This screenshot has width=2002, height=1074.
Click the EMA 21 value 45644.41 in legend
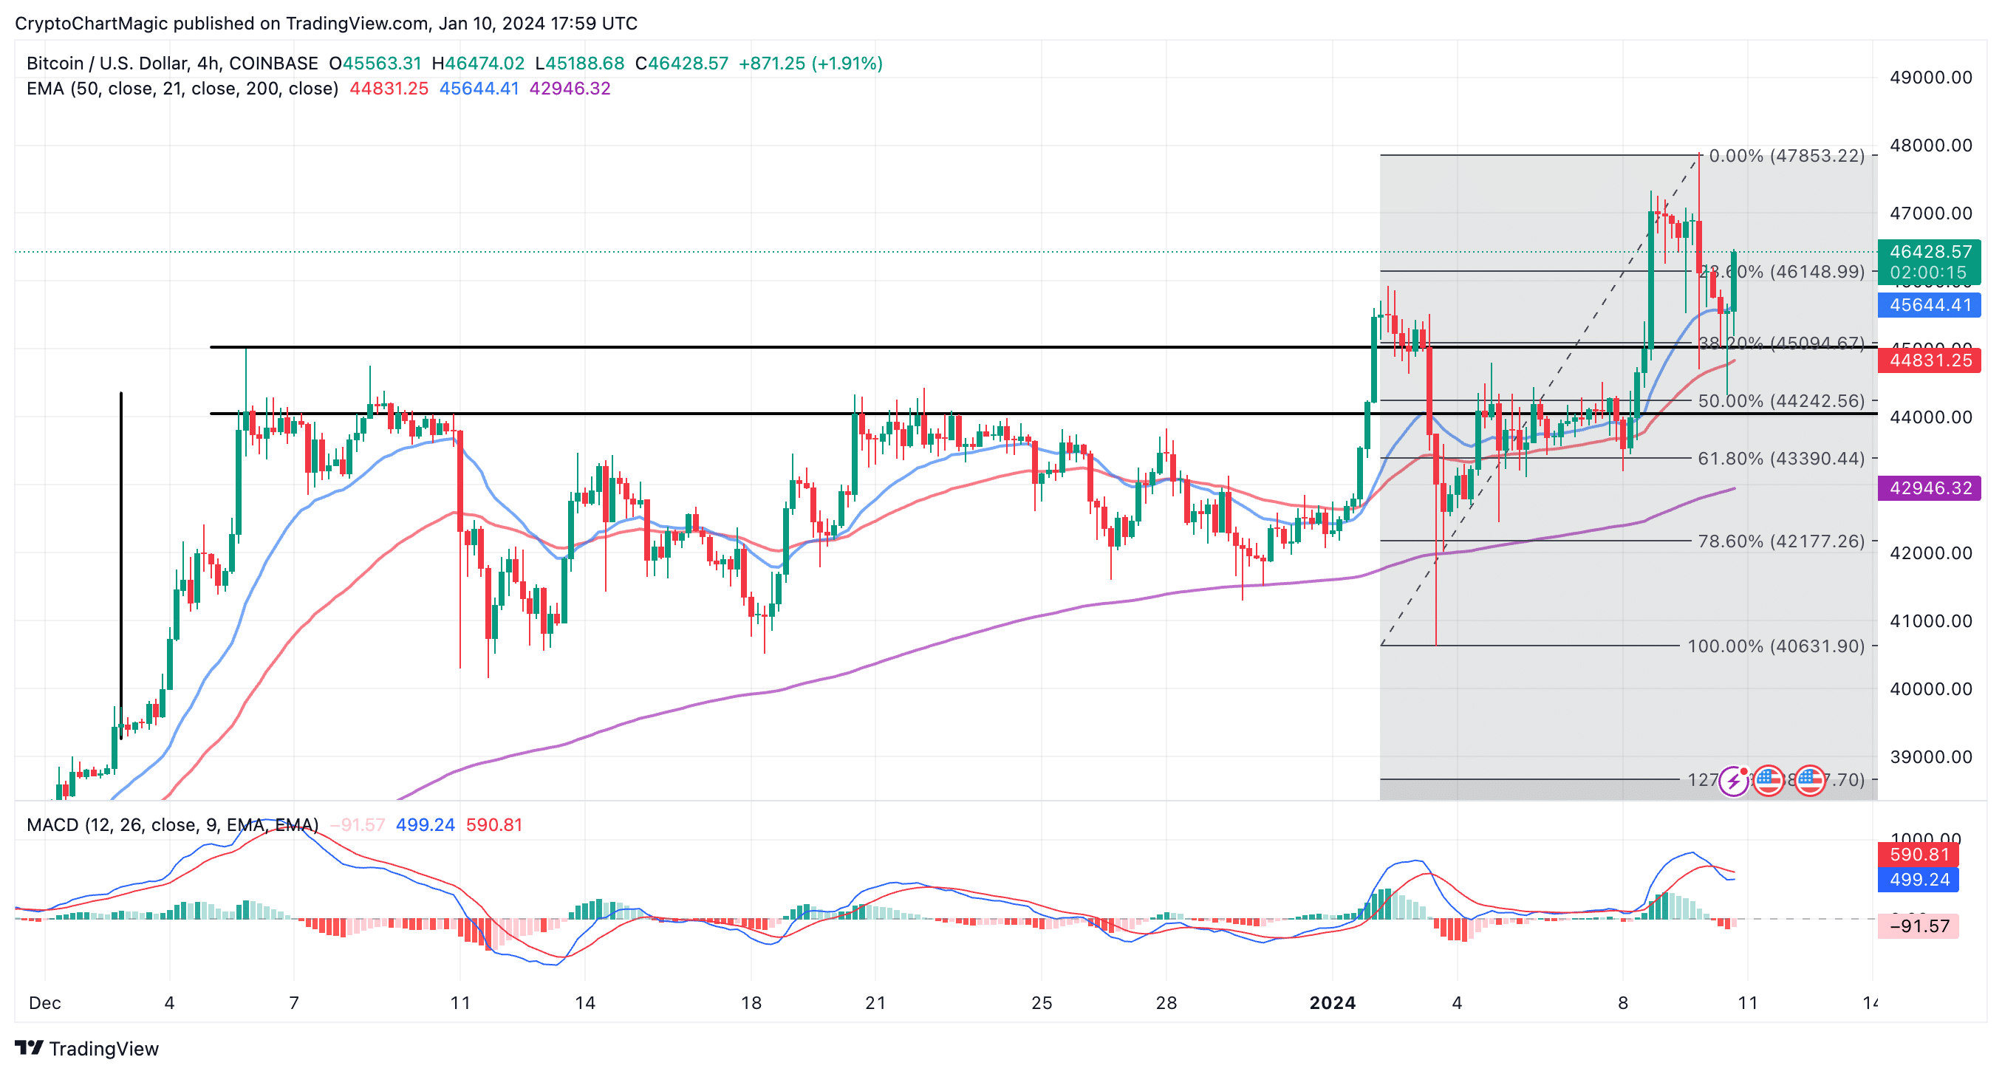(479, 89)
